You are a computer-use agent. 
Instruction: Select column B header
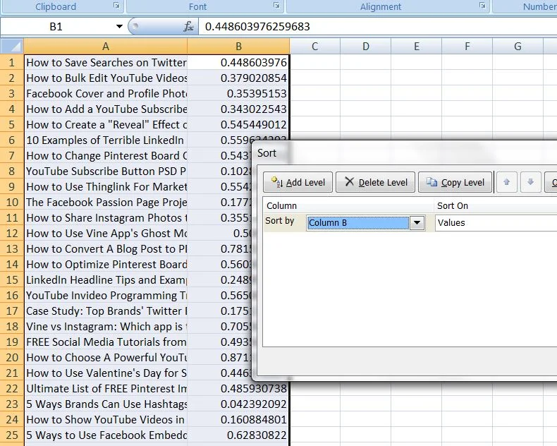[x=238, y=47]
